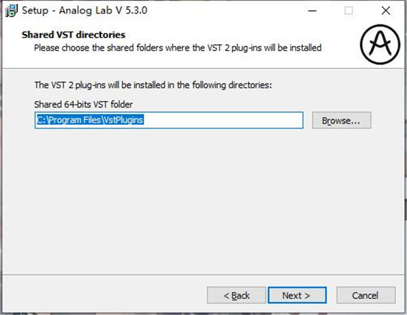Minimize the setup window

[312, 11]
